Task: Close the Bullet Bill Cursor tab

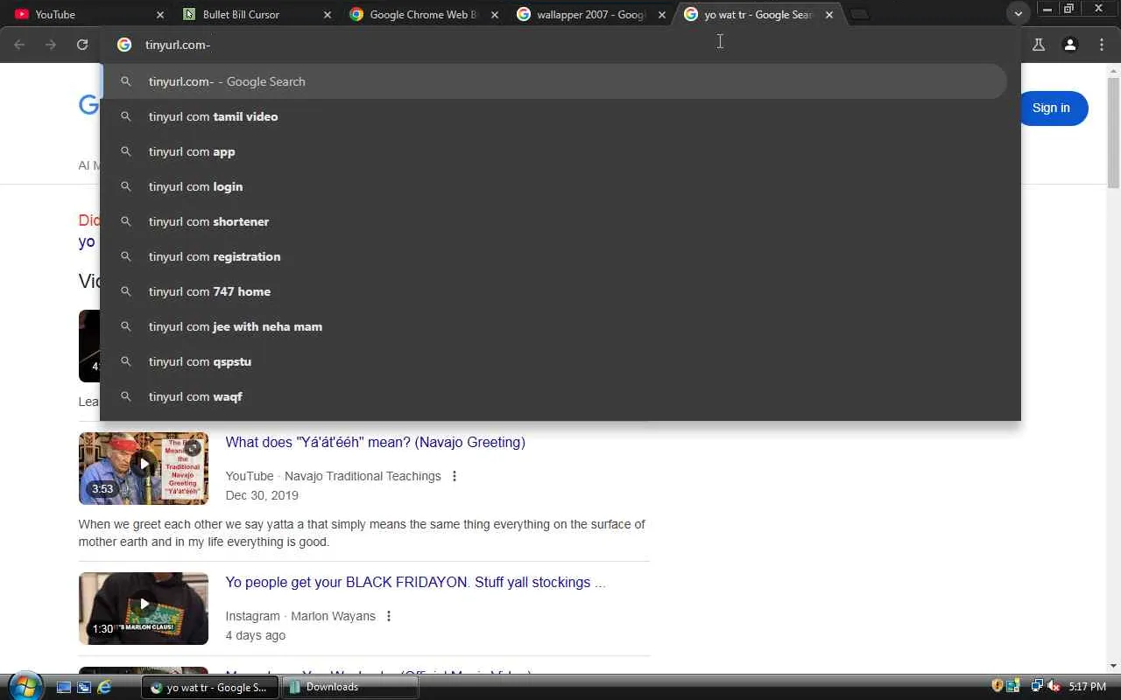Action: point(328,15)
